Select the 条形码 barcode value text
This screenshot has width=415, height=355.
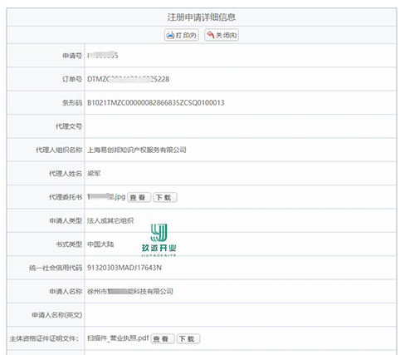pyautogui.click(x=156, y=103)
